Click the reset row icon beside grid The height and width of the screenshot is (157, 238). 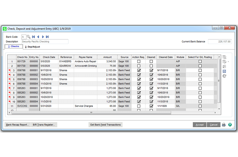pyautogui.click(x=224, y=62)
